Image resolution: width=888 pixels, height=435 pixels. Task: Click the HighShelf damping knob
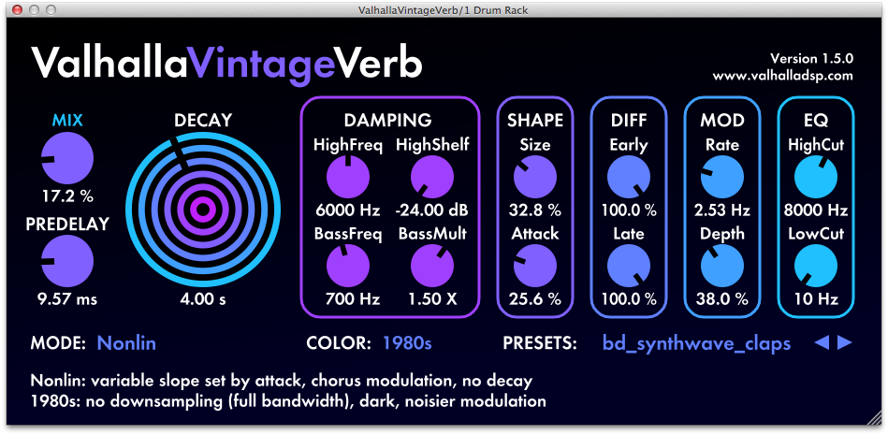click(432, 178)
